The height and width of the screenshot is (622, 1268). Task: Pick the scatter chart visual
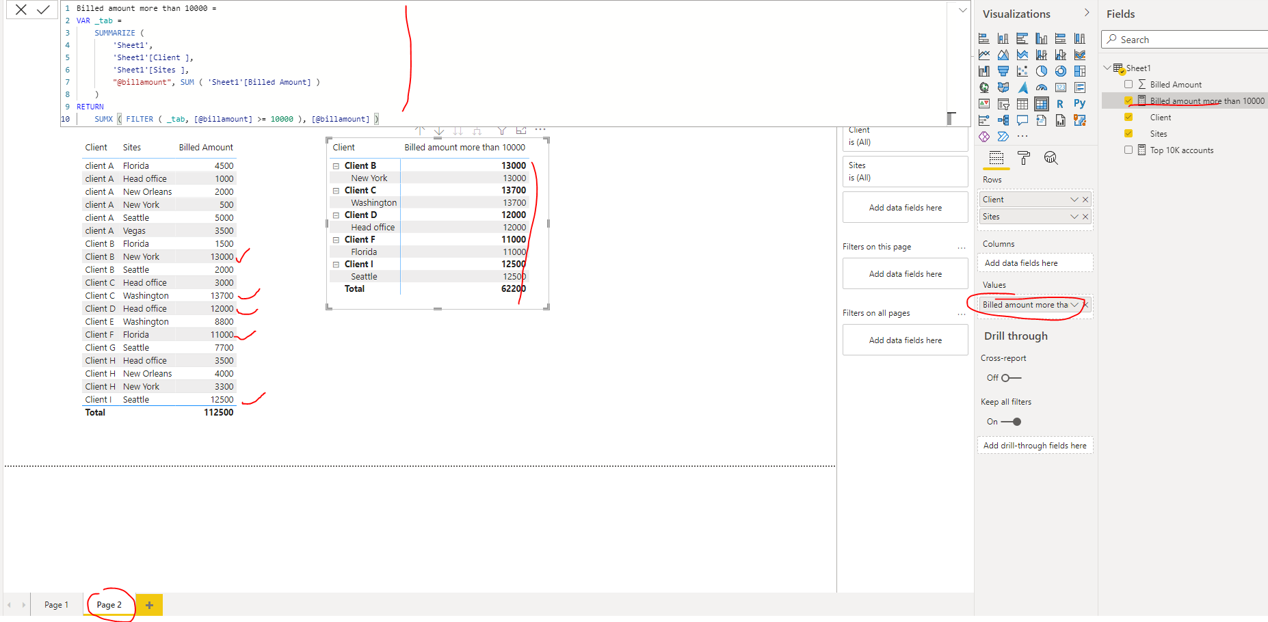(x=1022, y=71)
